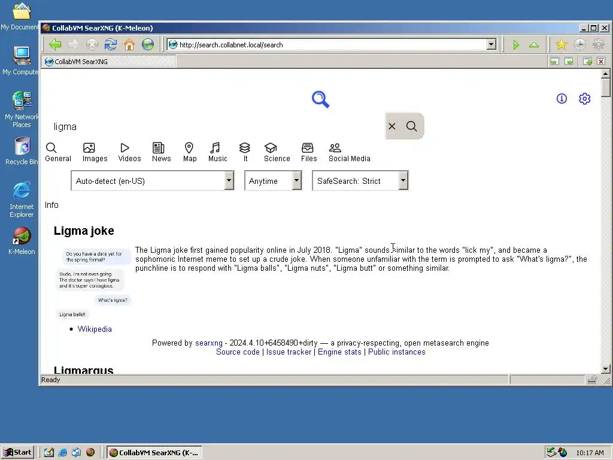
Task: Select the It search category
Action: pyautogui.click(x=245, y=152)
